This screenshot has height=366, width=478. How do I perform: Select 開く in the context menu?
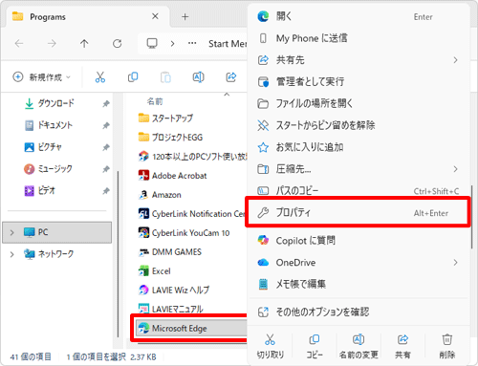tap(358, 16)
